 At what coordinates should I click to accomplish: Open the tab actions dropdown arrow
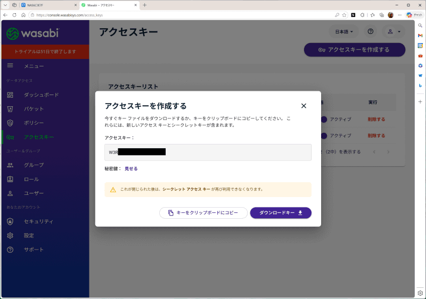5,5
